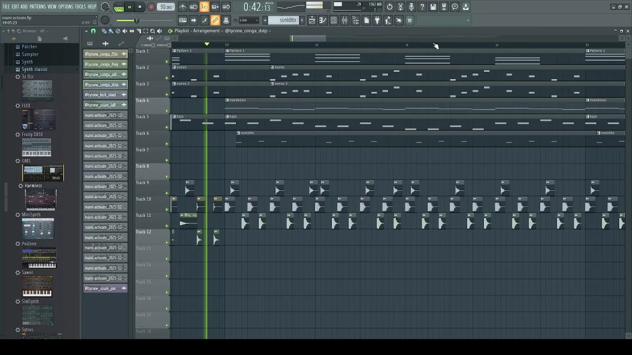Open the plugin picker plug icon

pos(377,20)
